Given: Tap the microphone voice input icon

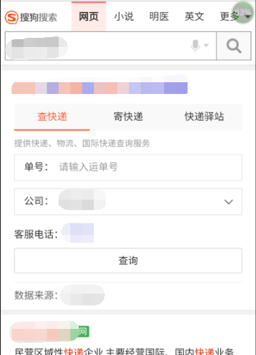Looking at the screenshot, I should click(x=195, y=46).
